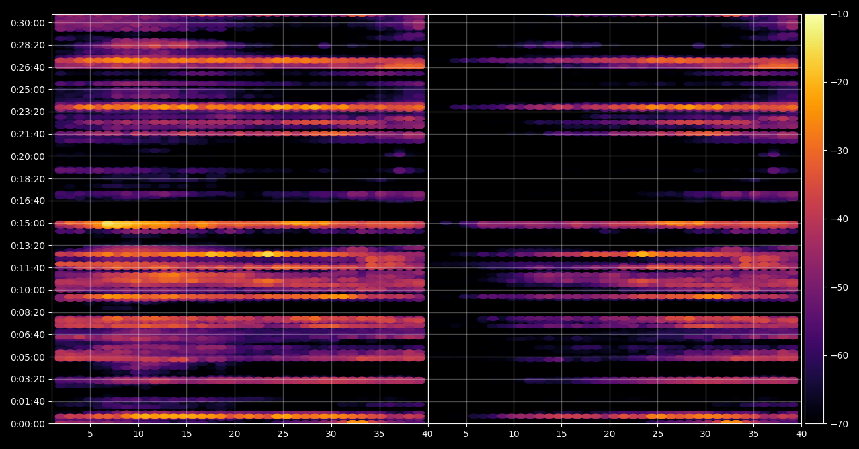Viewport: 859px width, 449px height.
Task: Click x-axis label 35 of right plot
Action: pos(753,434)
